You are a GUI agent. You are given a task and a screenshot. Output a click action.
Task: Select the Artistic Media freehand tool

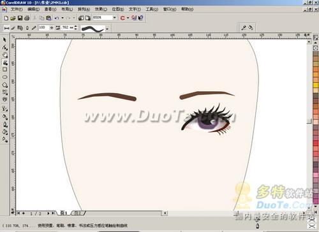pos(5,62)
